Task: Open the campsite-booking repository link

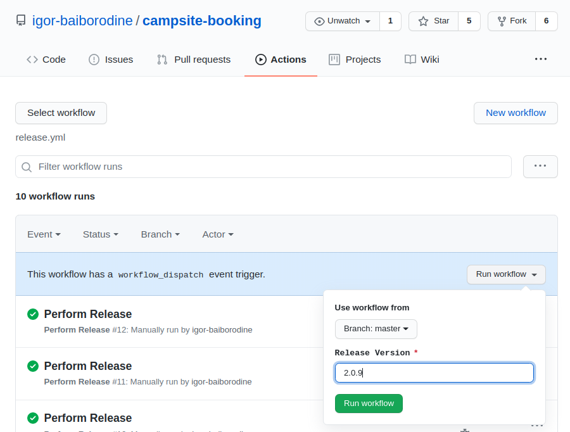Action: point(202,21)
